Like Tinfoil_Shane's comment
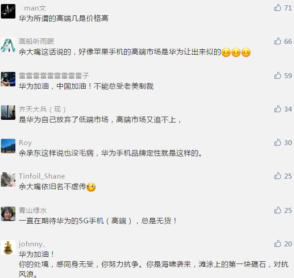Image resolution: width=294 pixels, height=278 pixels. 278,176
